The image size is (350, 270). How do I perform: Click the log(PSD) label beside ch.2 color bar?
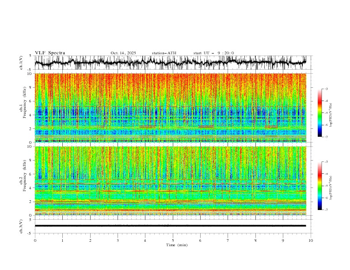pyautogui.click(x=331, y=188)
